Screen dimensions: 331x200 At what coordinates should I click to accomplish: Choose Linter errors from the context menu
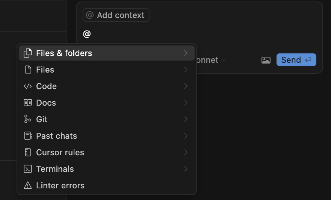pos(60,185)
